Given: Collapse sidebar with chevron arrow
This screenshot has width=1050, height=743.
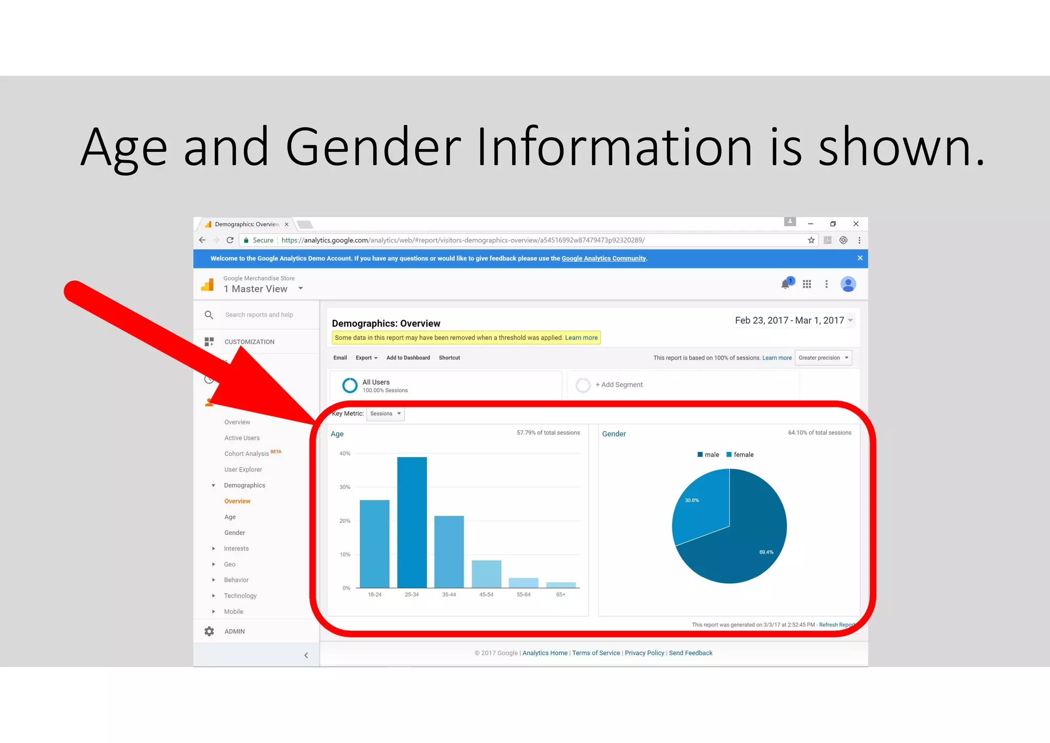Looking at the screenshot, I should [x=306, y=655].
